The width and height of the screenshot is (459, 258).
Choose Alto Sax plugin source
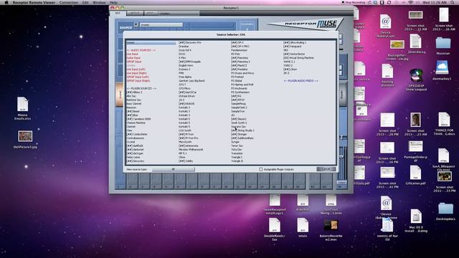coord(131,96)
